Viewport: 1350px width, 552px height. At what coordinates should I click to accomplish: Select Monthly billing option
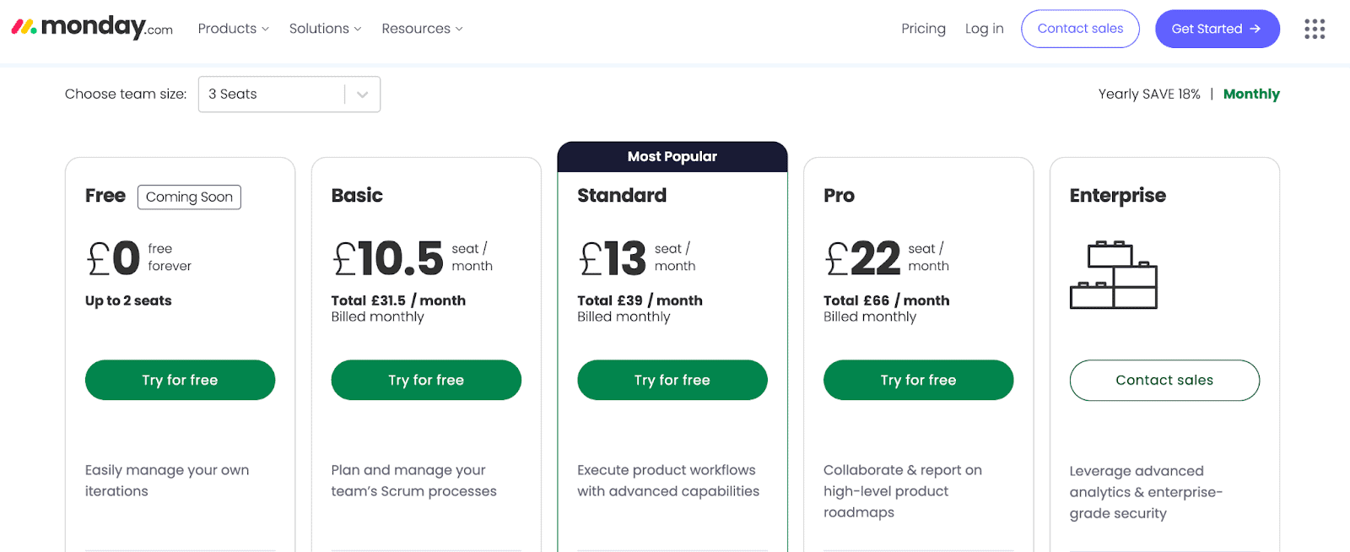[1251, 94]
